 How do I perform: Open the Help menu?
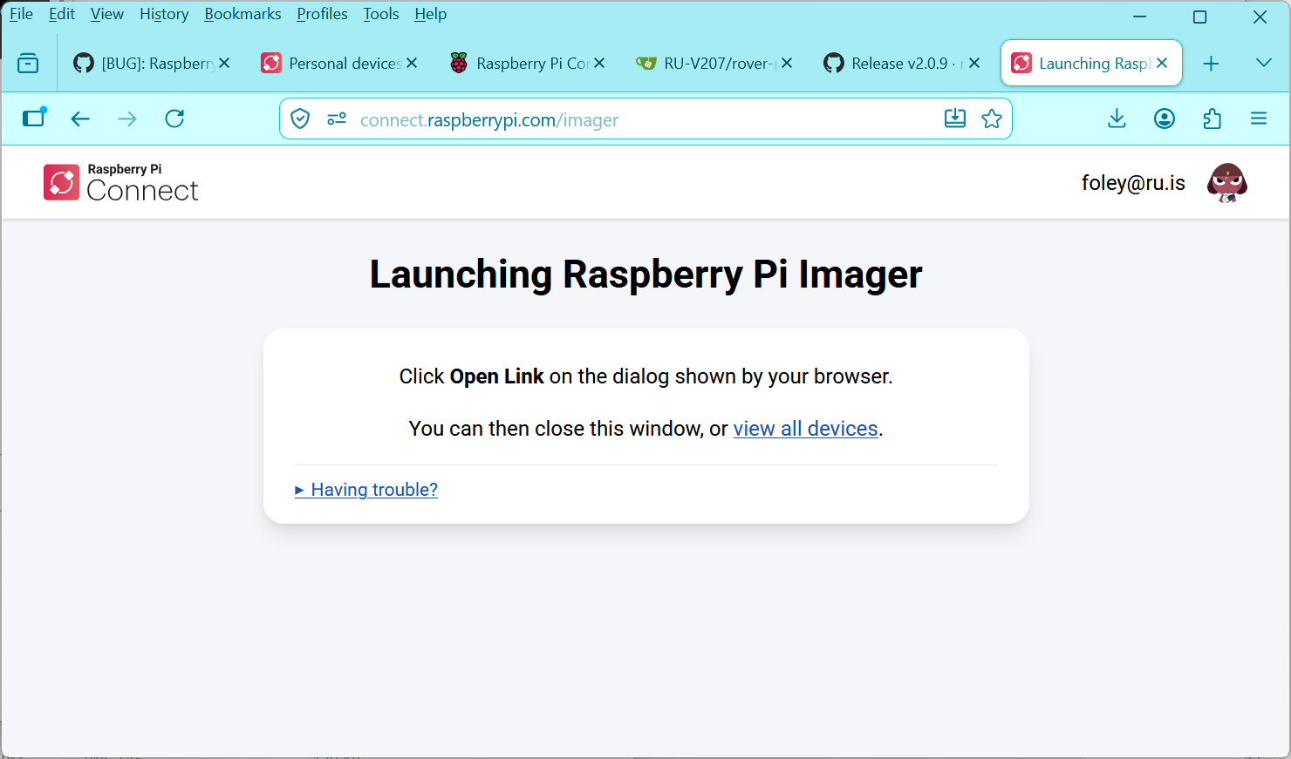pos(431,14)
